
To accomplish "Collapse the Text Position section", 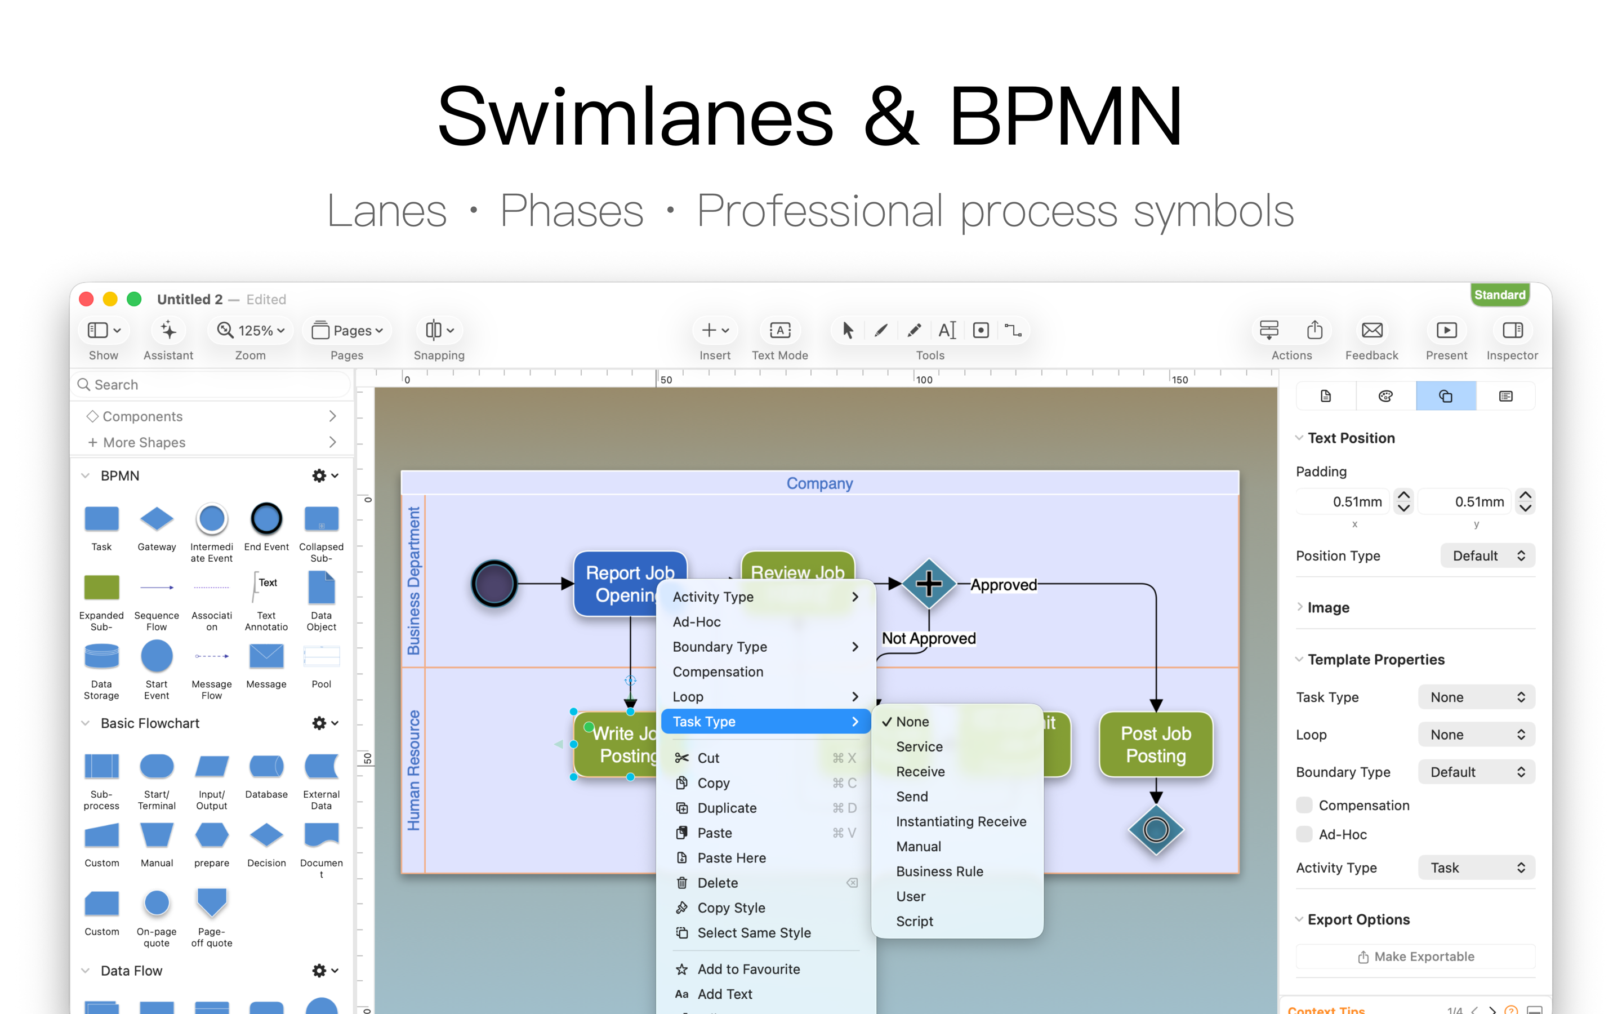I will (1300, 439).
